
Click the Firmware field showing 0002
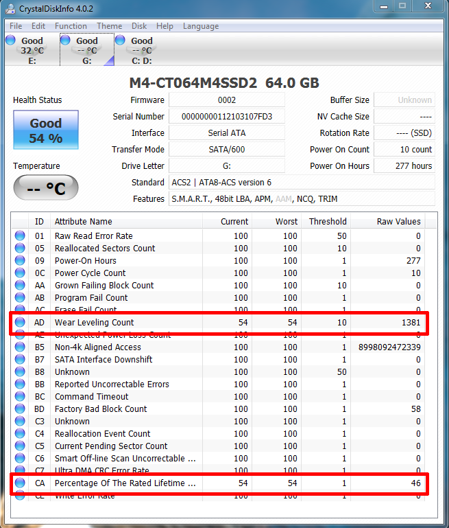point(227,100)
